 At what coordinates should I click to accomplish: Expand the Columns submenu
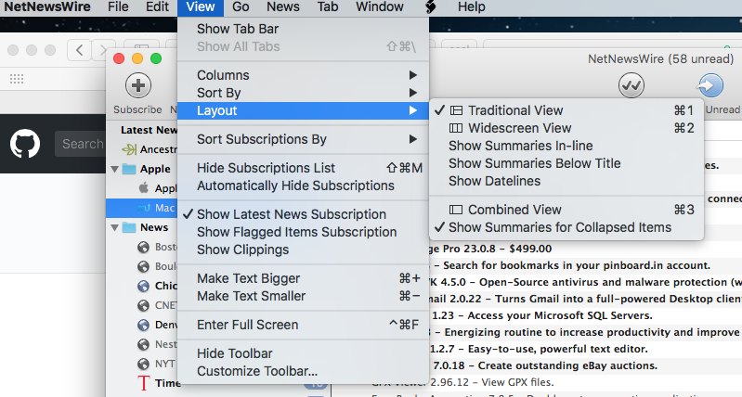tap(303, 75)
